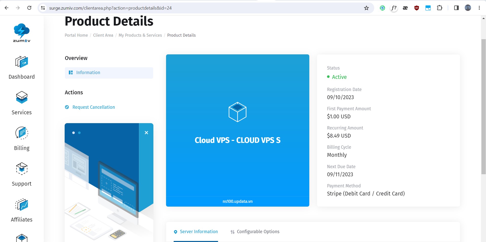Click the browser forward arrow
Image resolution: width=486 pixels, height=242 pixels.
18,8
